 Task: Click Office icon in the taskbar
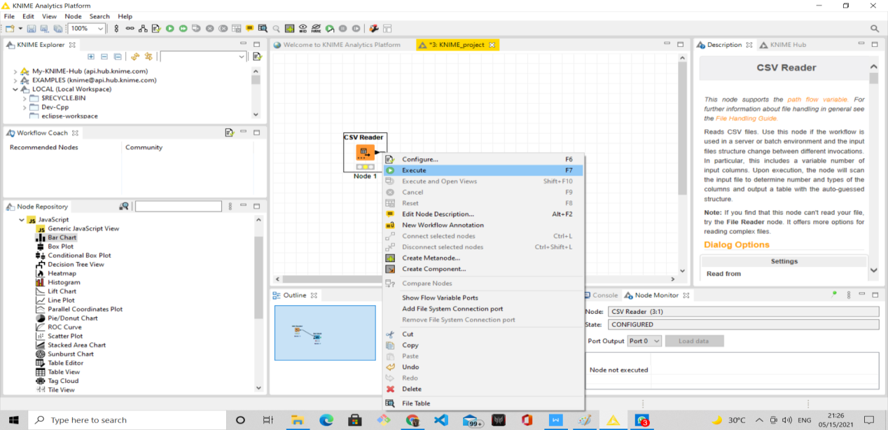point(527,420)
